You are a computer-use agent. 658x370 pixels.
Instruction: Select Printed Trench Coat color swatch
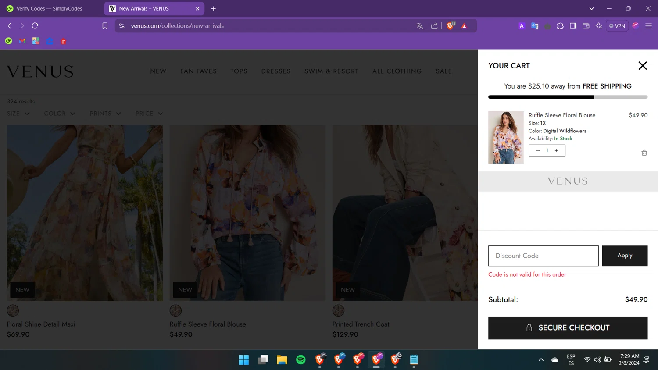tap(338, 310)
